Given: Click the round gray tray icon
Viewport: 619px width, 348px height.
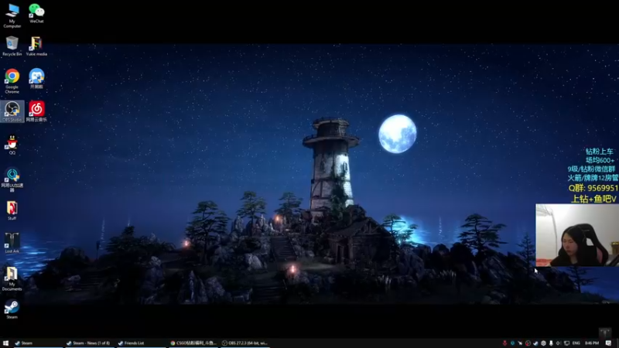Looking at the screenshot, I should tap(543, 343).
